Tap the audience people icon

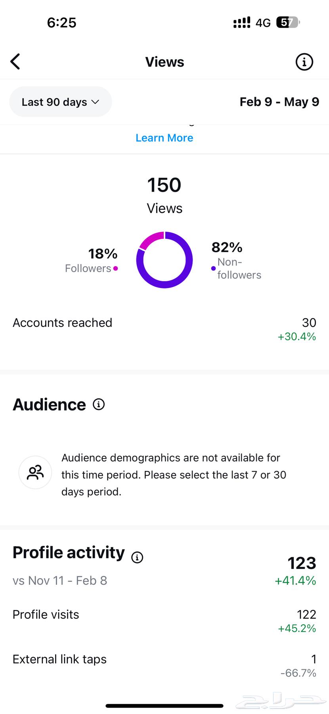click(35, 472)
